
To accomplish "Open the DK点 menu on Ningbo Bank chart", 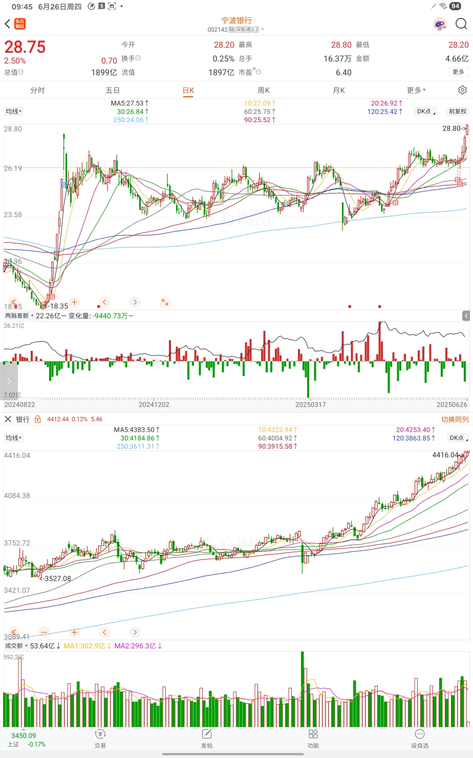I will pyautogui.click(x=425, y=111).
